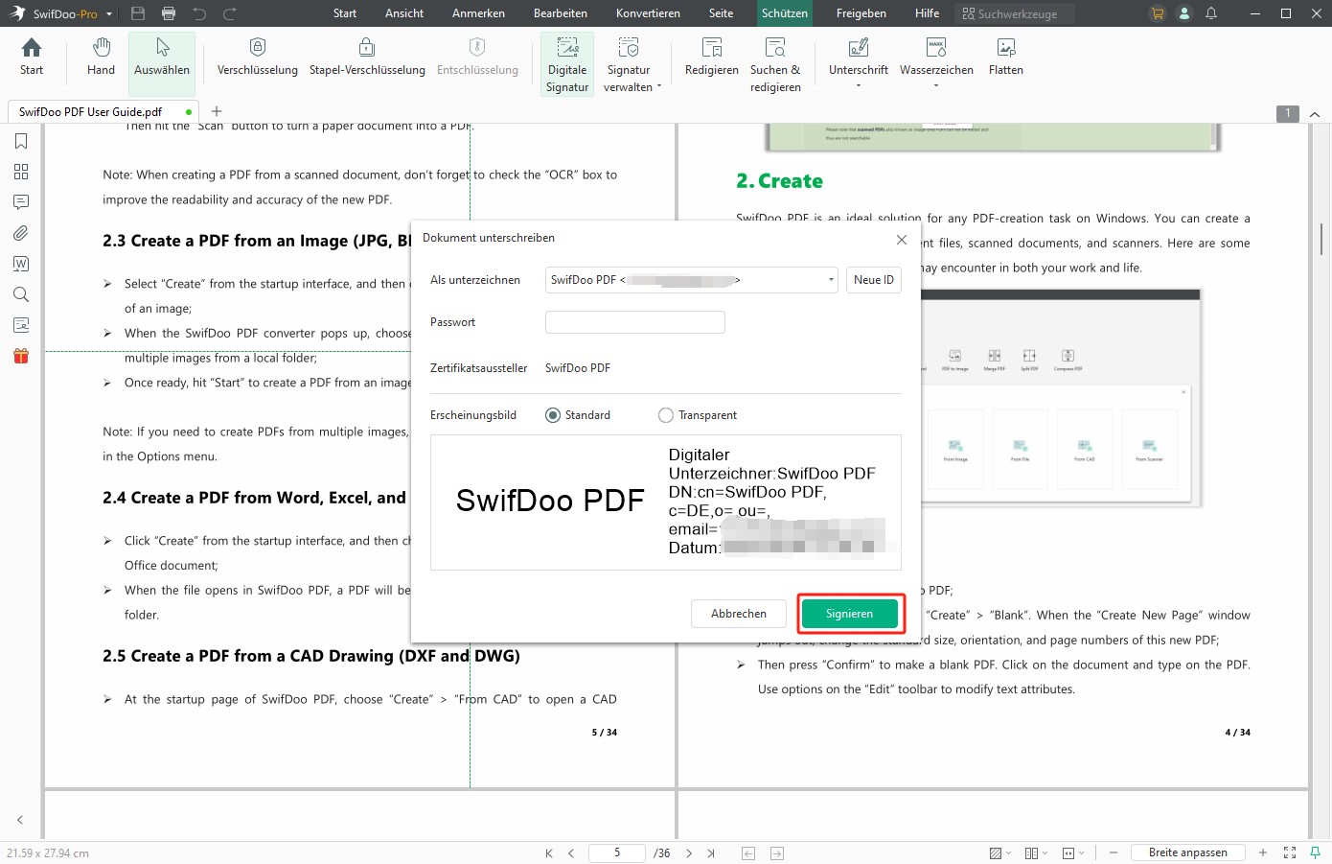Select the Transparent appearance radio button

[666, 415]
